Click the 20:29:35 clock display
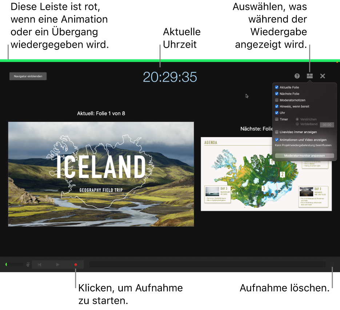The image size is (340, 310). tap(170, 77)
